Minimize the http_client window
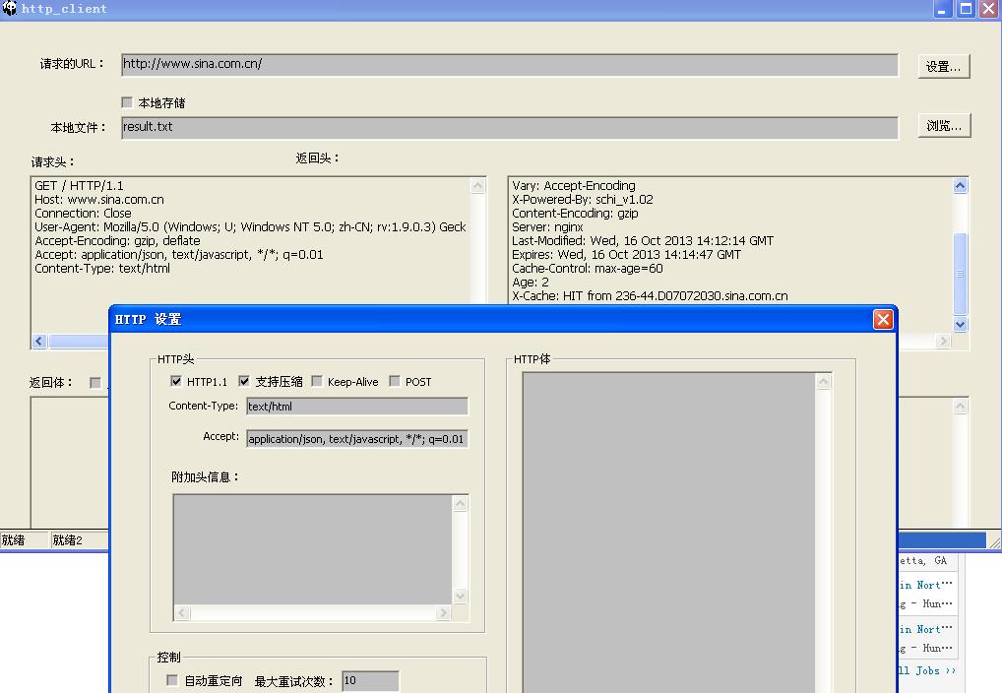Viewport: 1002px width, 693px height. (x=943, y=9)
